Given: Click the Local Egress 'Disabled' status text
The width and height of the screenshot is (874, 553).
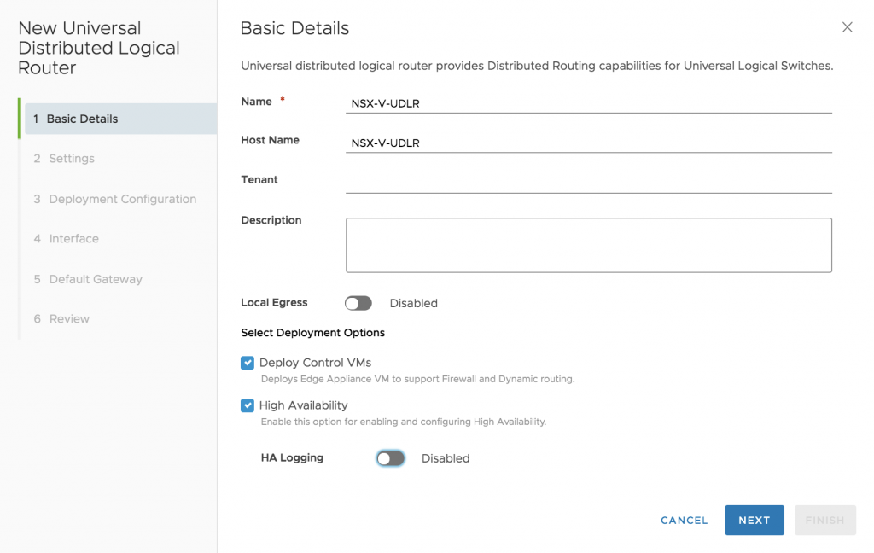Looking at the screenshot, I should pyautogui.click(x=414, y=303).
